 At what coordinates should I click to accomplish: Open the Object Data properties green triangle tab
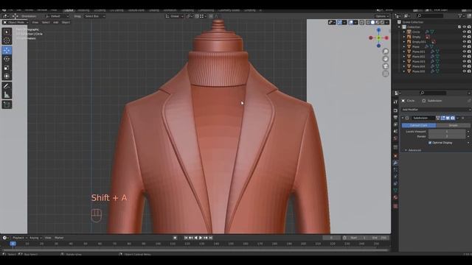pyautogui.click(x=395, y=190)
